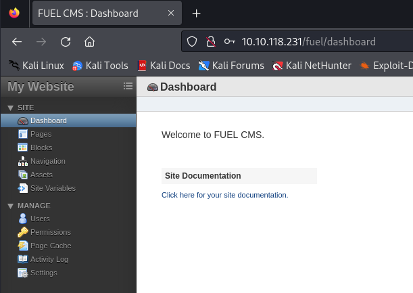Viewport: 413px width, 293px height.
Task: Close the FUEL CMS Dashboard tab
Action: [171, 13]
